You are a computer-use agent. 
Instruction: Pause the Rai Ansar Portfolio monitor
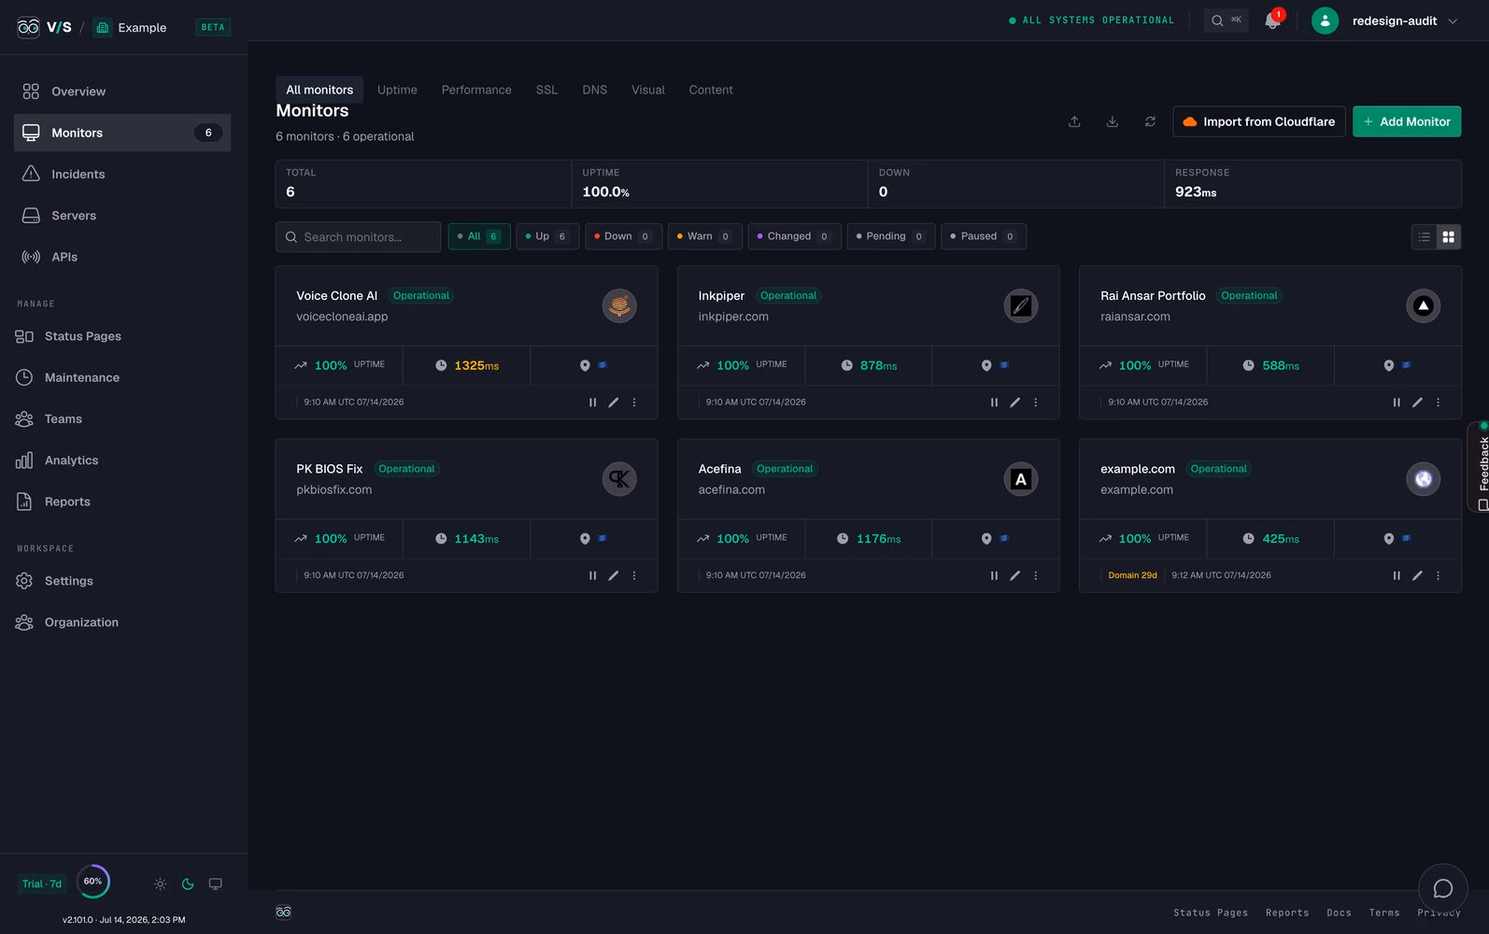[1397, 403]
